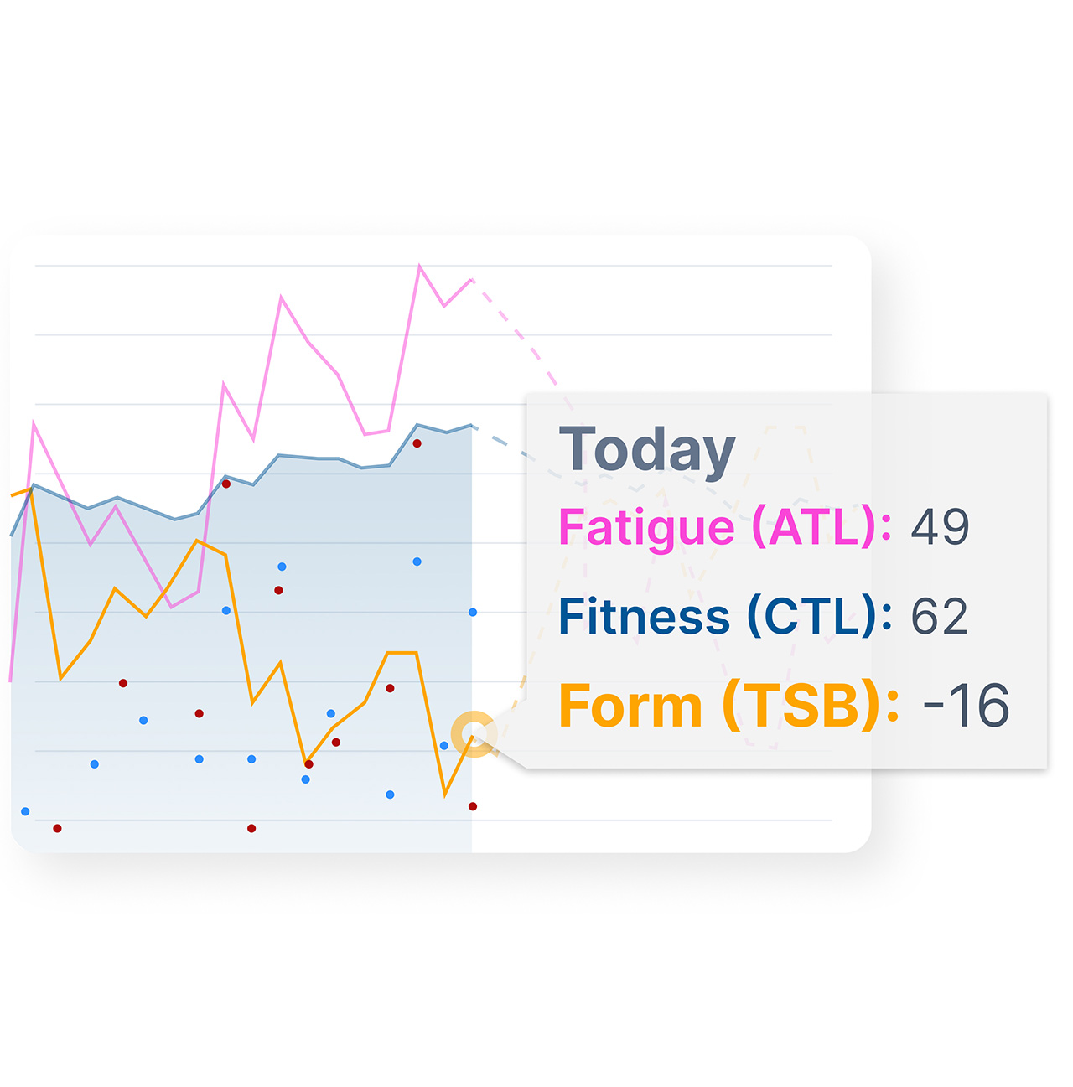
Task: Click the Fatigue value 49
Action: pyautogui.click(x=940, y=527)
